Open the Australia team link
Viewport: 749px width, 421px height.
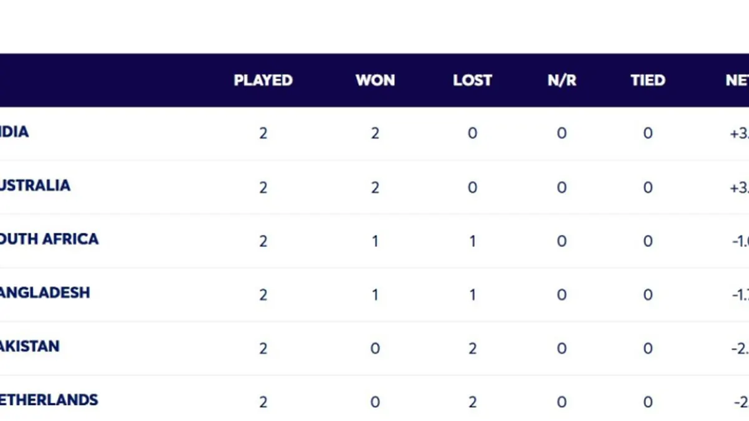35,186
